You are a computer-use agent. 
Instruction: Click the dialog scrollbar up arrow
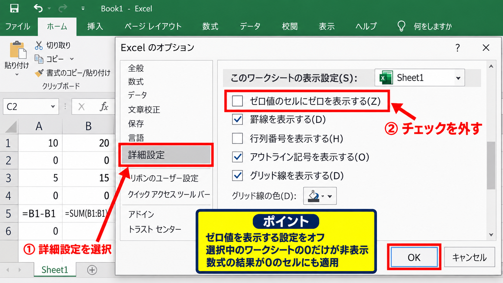click(491, 66)
